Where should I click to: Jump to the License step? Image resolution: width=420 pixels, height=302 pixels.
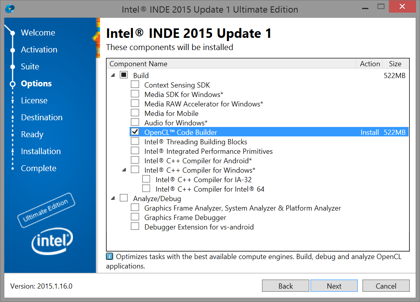34,100
